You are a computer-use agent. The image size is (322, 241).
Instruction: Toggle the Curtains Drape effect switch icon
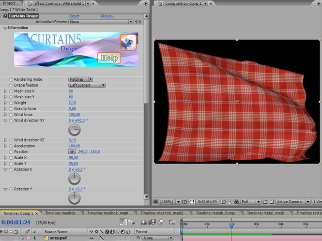tap(5, 16)
